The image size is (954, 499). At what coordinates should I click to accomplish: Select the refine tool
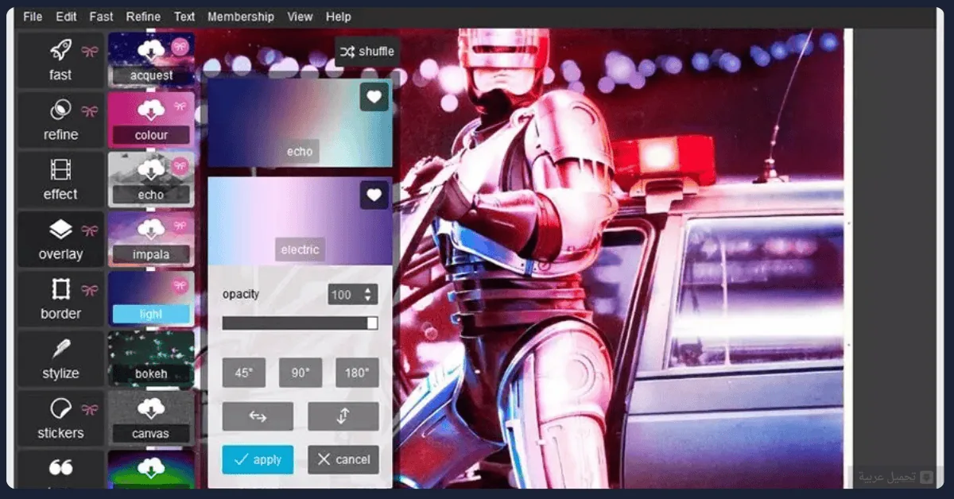point(60,119)
